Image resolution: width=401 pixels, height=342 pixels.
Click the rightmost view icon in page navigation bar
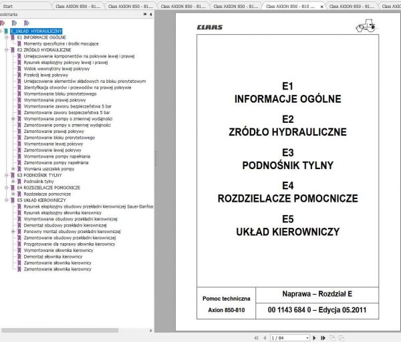pos(341,338)
